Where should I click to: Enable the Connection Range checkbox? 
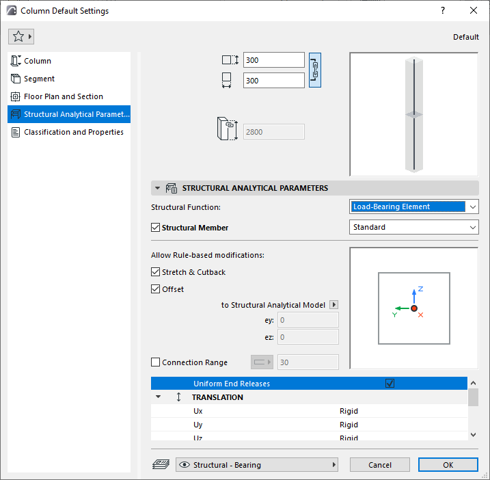click(155, 362)
